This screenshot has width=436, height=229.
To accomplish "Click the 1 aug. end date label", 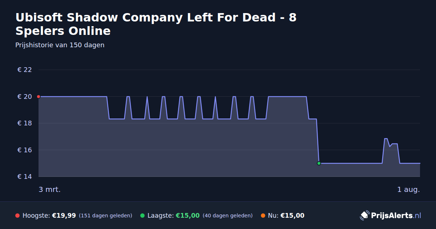I will (x=408, y=189).
